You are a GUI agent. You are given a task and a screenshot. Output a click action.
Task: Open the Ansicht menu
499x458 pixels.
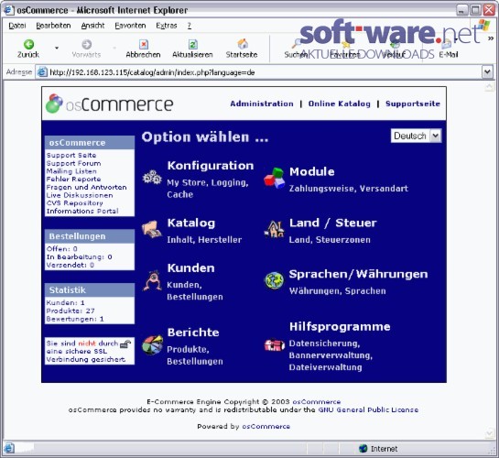click(x=92, y=26)
